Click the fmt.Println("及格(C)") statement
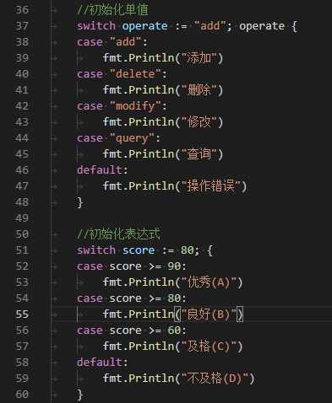Viewport: 332px width, 403px height. 173,347
